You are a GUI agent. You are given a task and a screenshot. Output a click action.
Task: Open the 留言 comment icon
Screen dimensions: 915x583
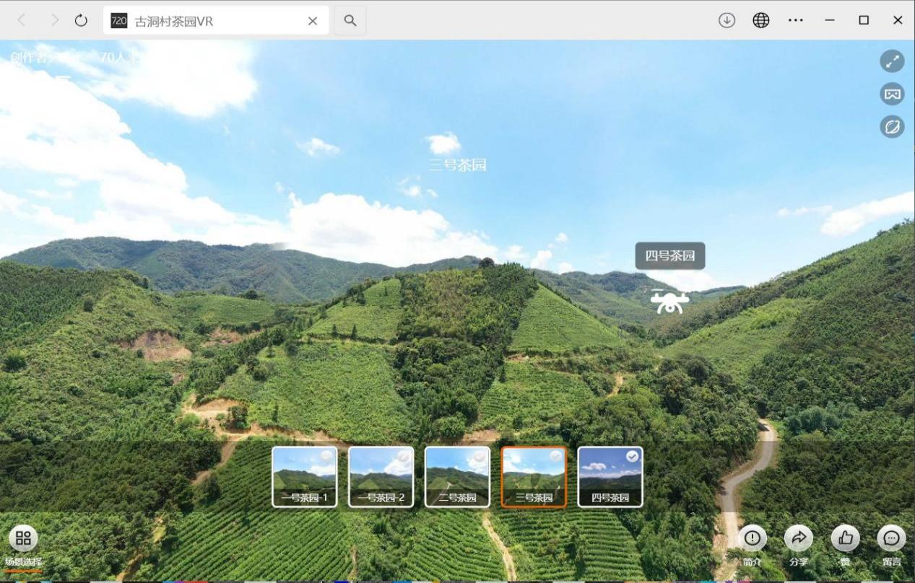891,538
